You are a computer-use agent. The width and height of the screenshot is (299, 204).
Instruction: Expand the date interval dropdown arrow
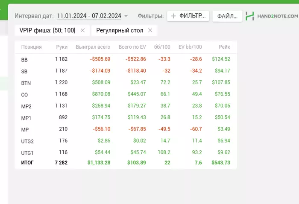[x=126, y=16]
